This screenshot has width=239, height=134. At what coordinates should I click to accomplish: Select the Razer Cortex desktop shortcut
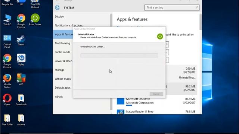click(35, 19)
